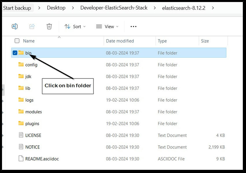This screenshot has width=246, height=173.
Task: Open the View dropdown menu
Action: point(107,26)
